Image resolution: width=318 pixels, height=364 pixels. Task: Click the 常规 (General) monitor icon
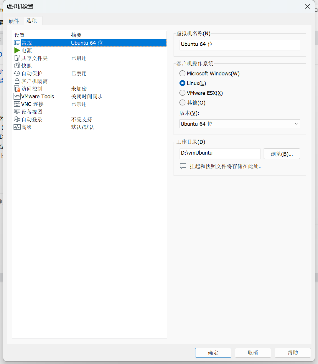click(17, 43)
